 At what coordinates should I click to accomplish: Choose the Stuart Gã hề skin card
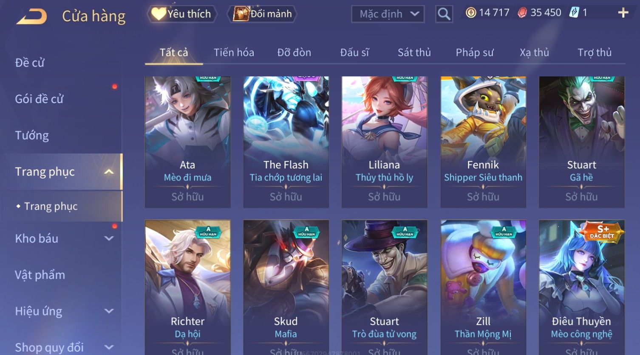click(x=582, y=142)
